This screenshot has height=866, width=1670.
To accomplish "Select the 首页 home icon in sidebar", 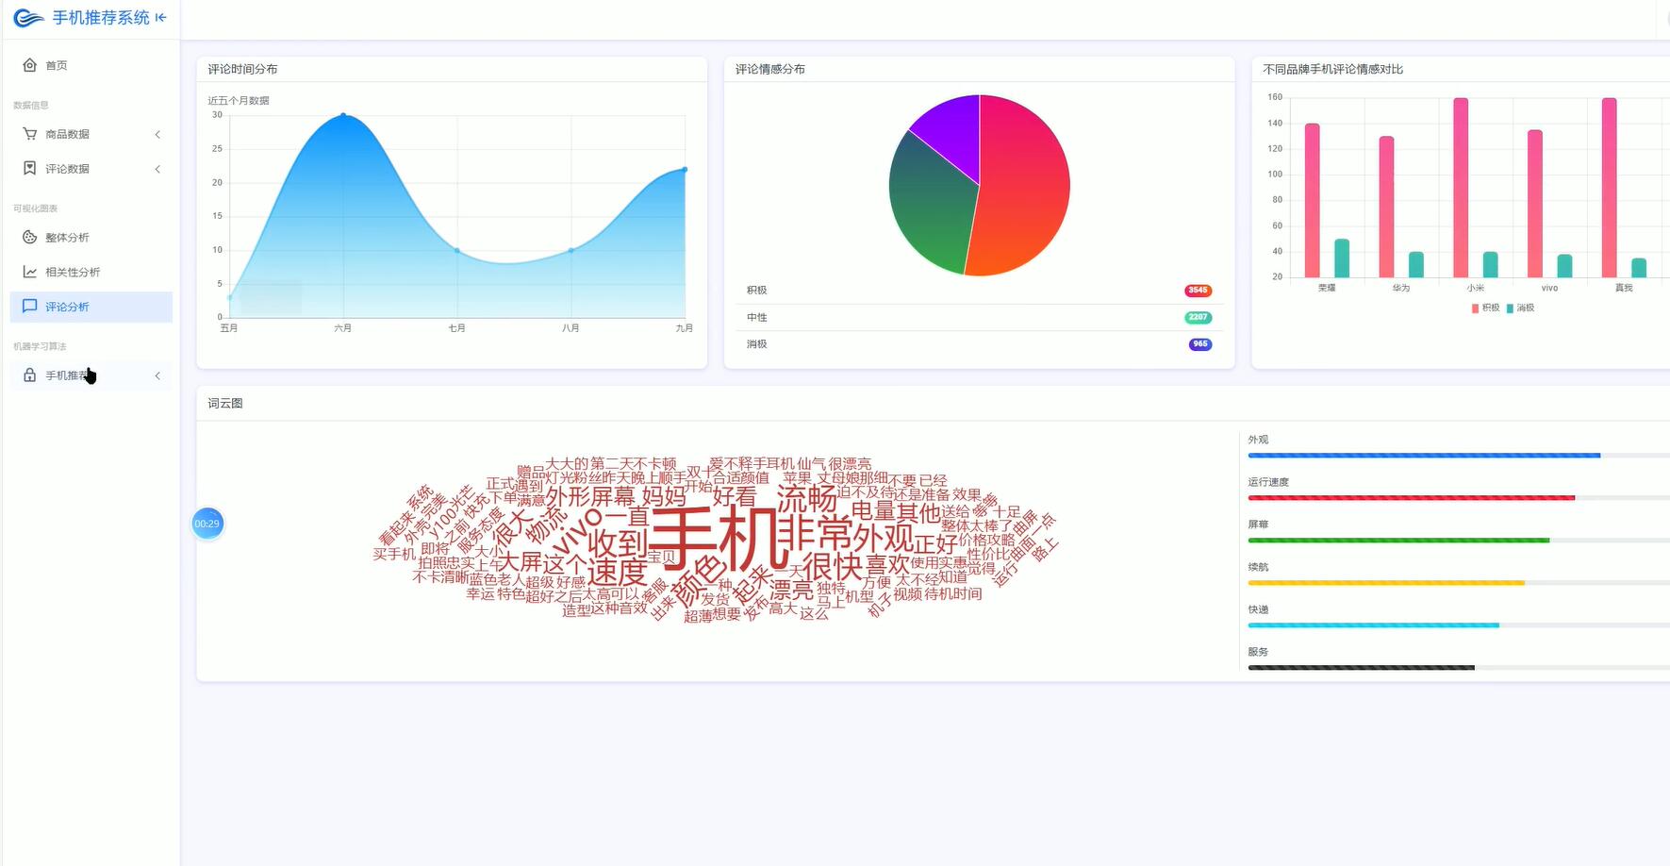I will pos(28,64).
